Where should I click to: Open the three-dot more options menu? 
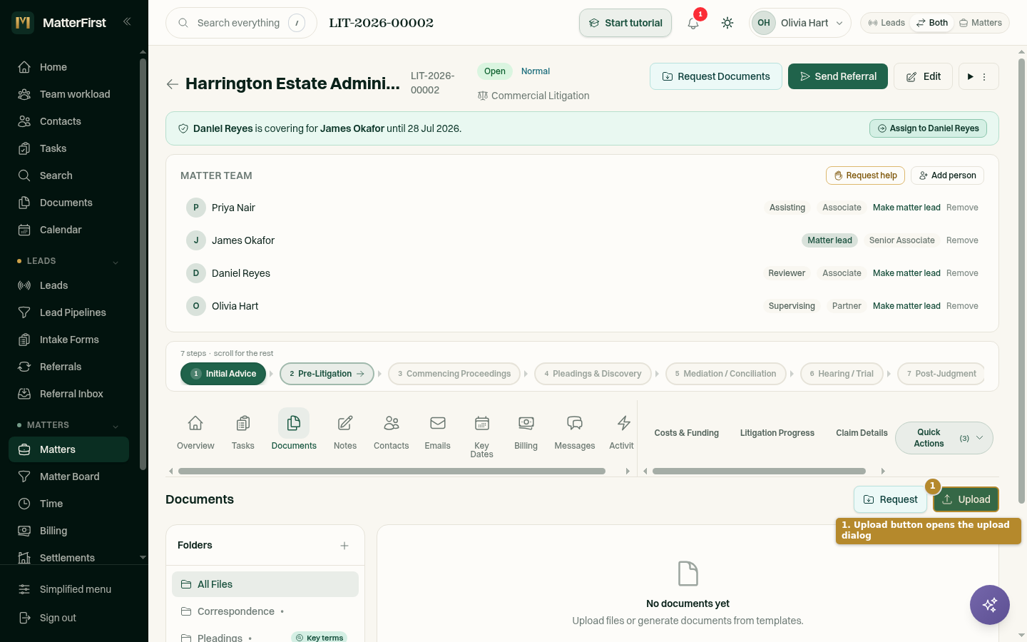[984, 76]
